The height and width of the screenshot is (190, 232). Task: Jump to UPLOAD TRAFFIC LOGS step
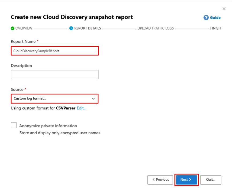tap(155, 28)
